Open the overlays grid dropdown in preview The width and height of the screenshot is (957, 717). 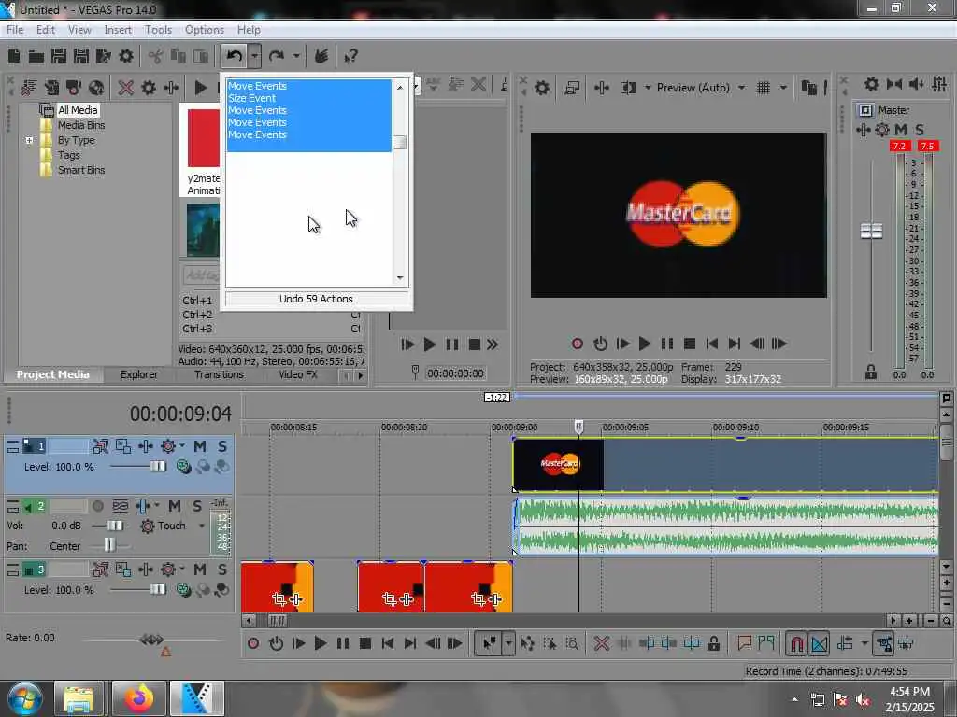coord(783,88)
